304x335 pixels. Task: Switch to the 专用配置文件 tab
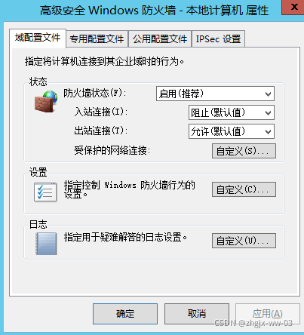click(97, 39)
